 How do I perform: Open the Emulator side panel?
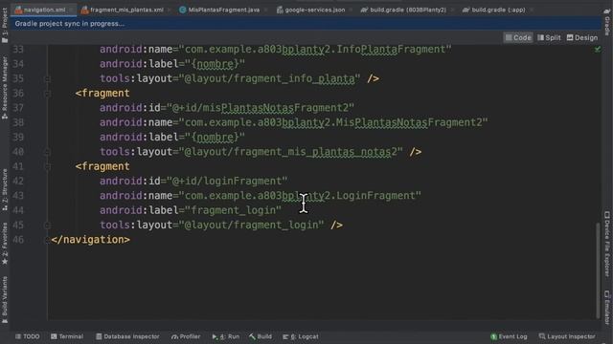[607, 307]
